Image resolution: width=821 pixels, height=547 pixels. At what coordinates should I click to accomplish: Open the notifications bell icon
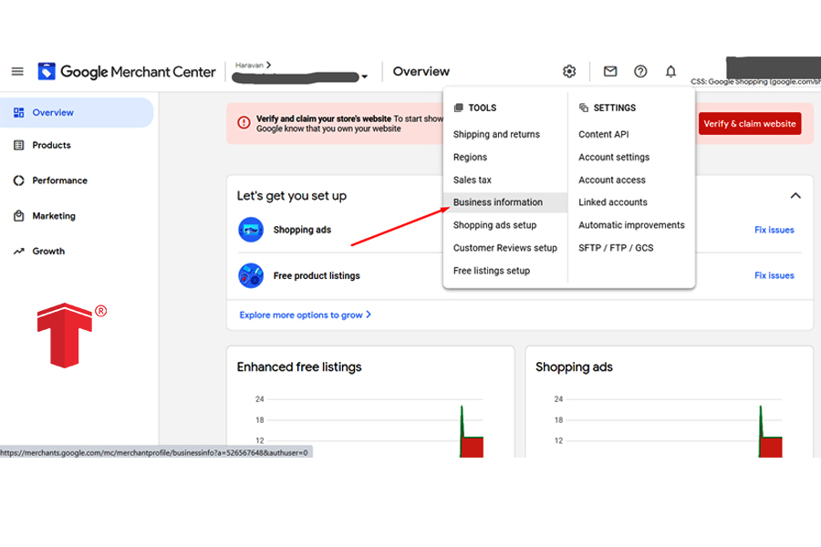pos(670,71)
